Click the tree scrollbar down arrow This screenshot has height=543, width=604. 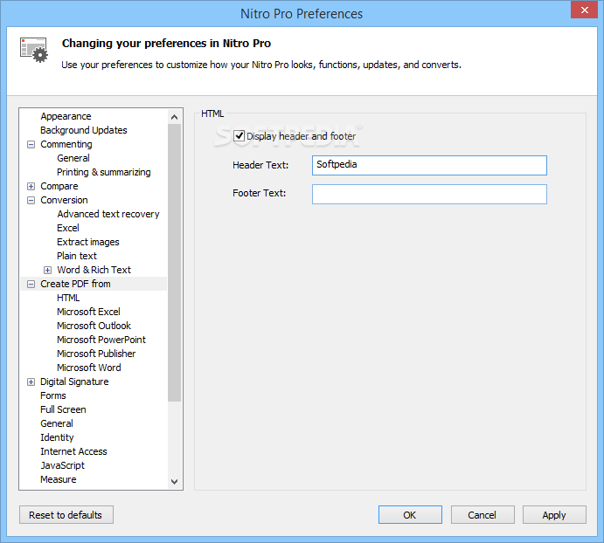[174, 481]
